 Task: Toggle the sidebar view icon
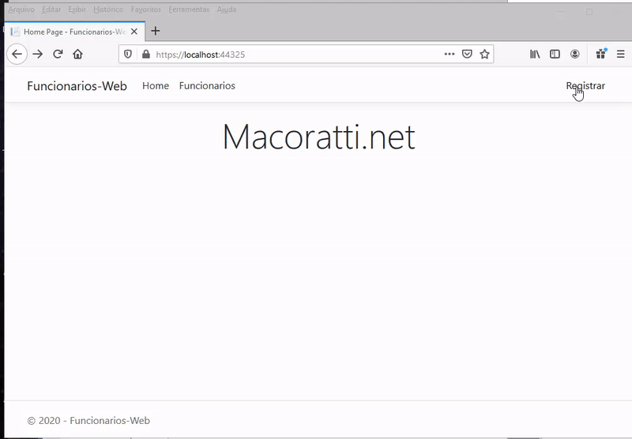coord(555,54)
